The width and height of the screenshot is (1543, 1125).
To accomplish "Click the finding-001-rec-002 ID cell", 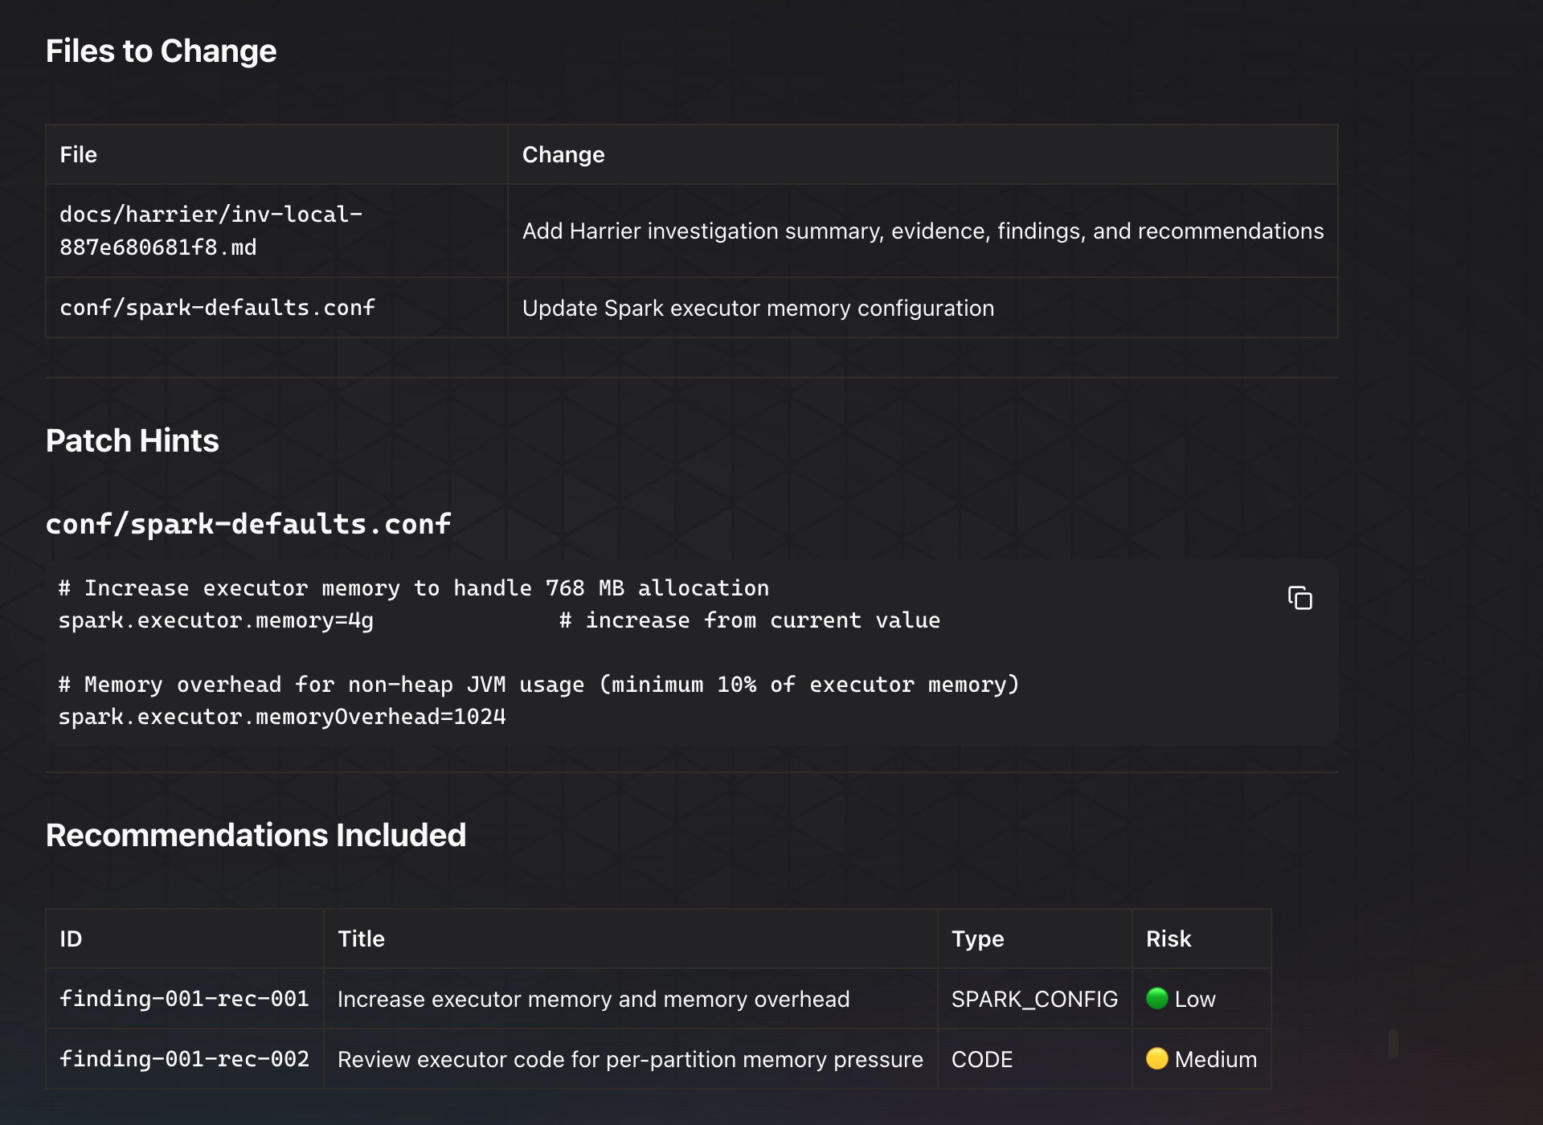I will pyautogui.click(x=184, y=1059).
